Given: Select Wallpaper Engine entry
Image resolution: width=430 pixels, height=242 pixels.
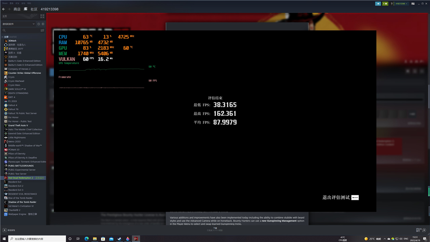Looking at the screenshot, I should pos(23,214).
